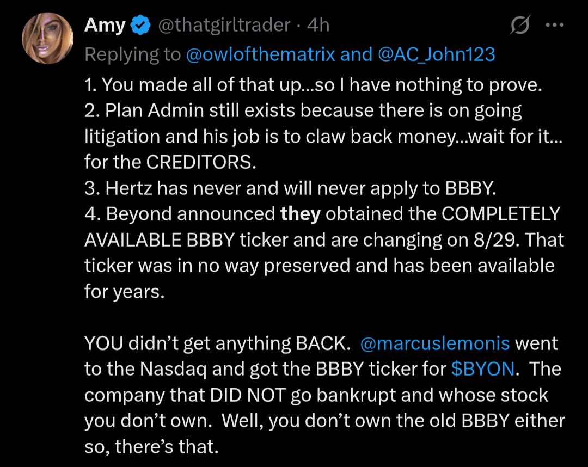Click the "8/29" date in the post

(497, 240)
